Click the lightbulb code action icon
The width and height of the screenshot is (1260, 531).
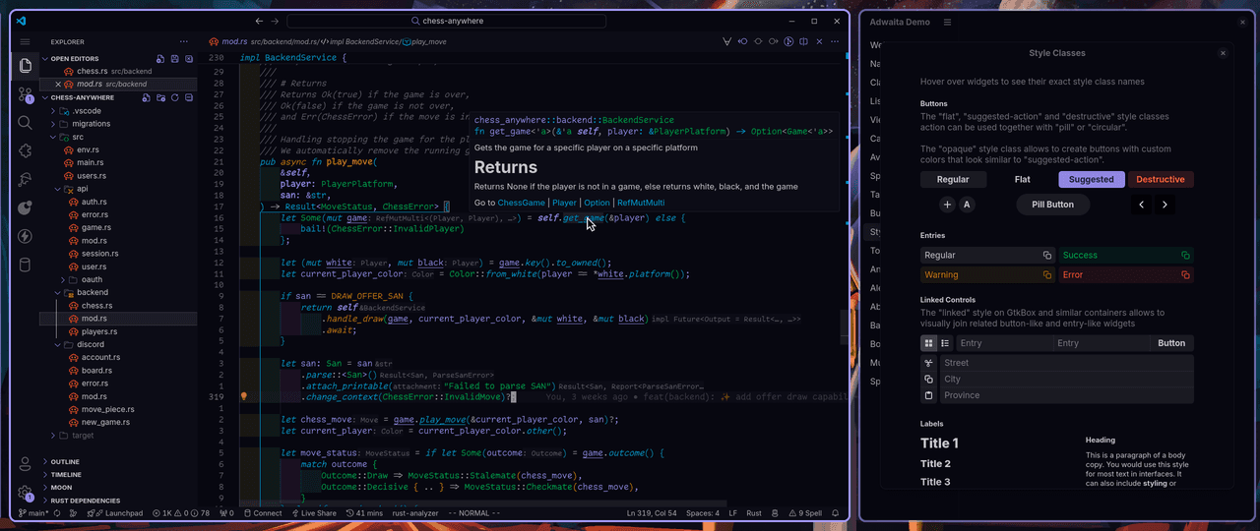pos(243,396)
